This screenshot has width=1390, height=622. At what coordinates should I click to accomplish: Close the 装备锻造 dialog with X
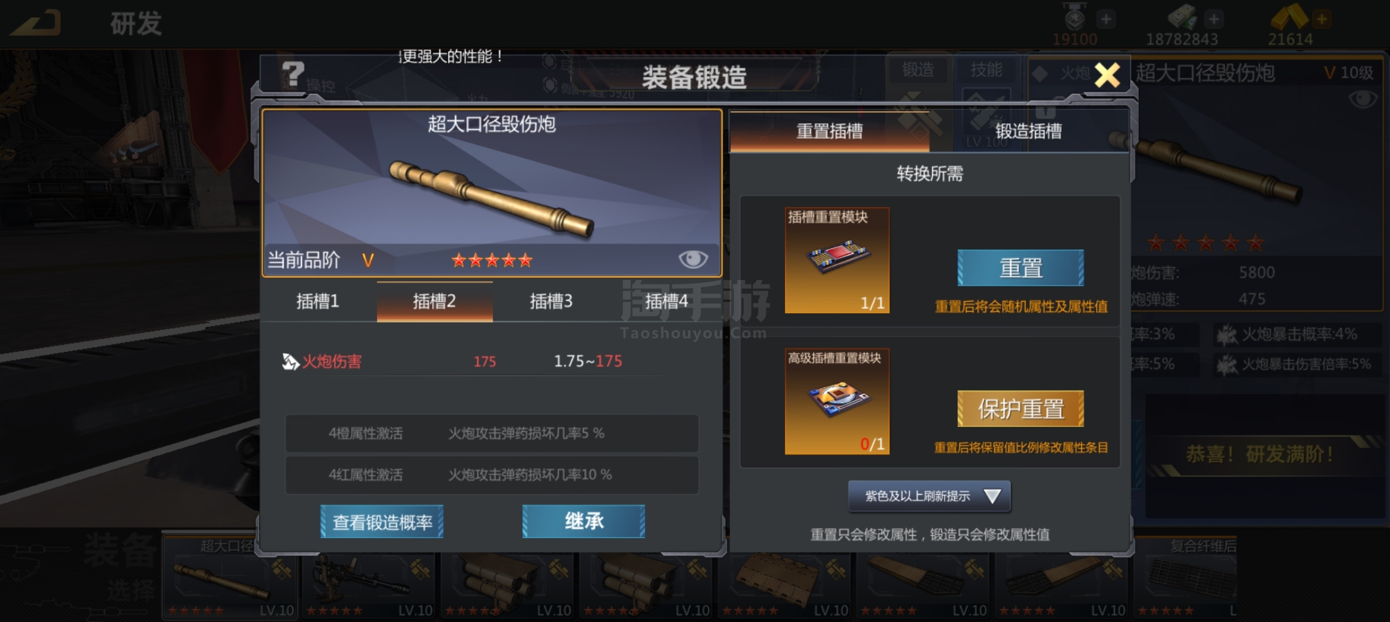[x=1107, y=75]
